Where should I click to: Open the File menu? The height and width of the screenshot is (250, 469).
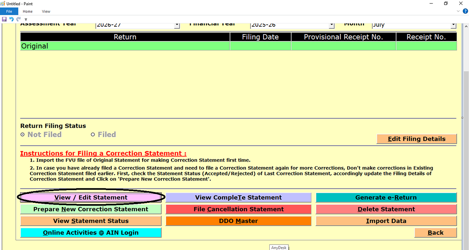point(9,11)
